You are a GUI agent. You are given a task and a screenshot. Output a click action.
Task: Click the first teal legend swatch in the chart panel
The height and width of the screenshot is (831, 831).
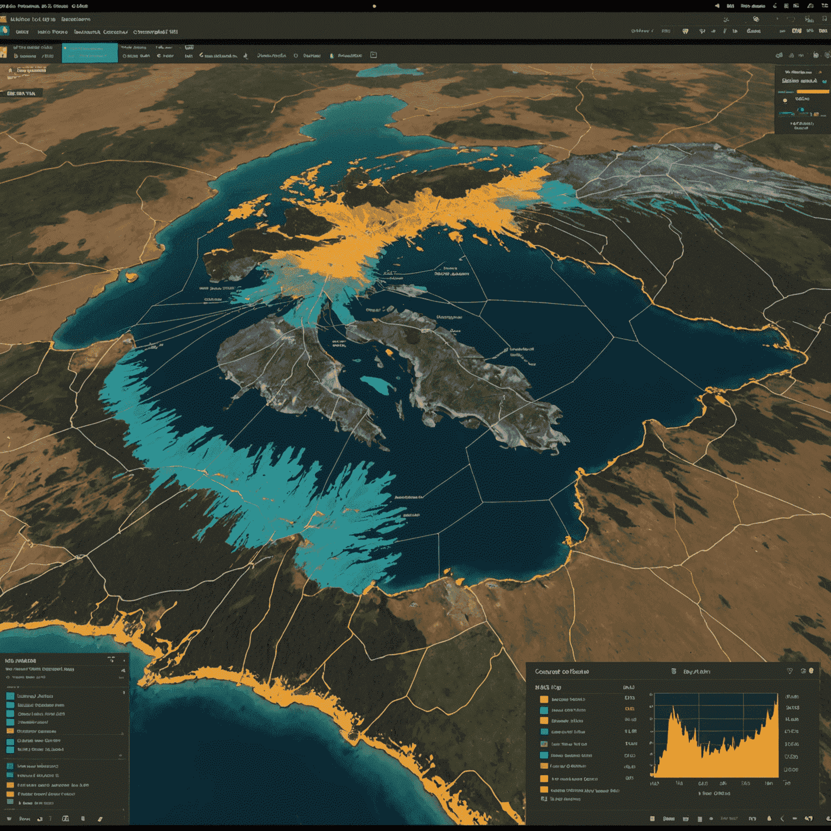[544, 710]
